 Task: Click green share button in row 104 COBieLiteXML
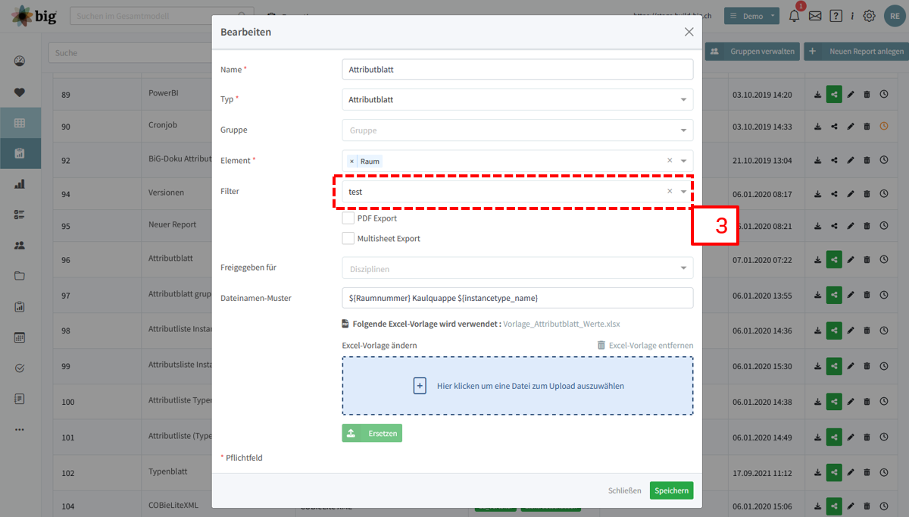click(834, 506)
